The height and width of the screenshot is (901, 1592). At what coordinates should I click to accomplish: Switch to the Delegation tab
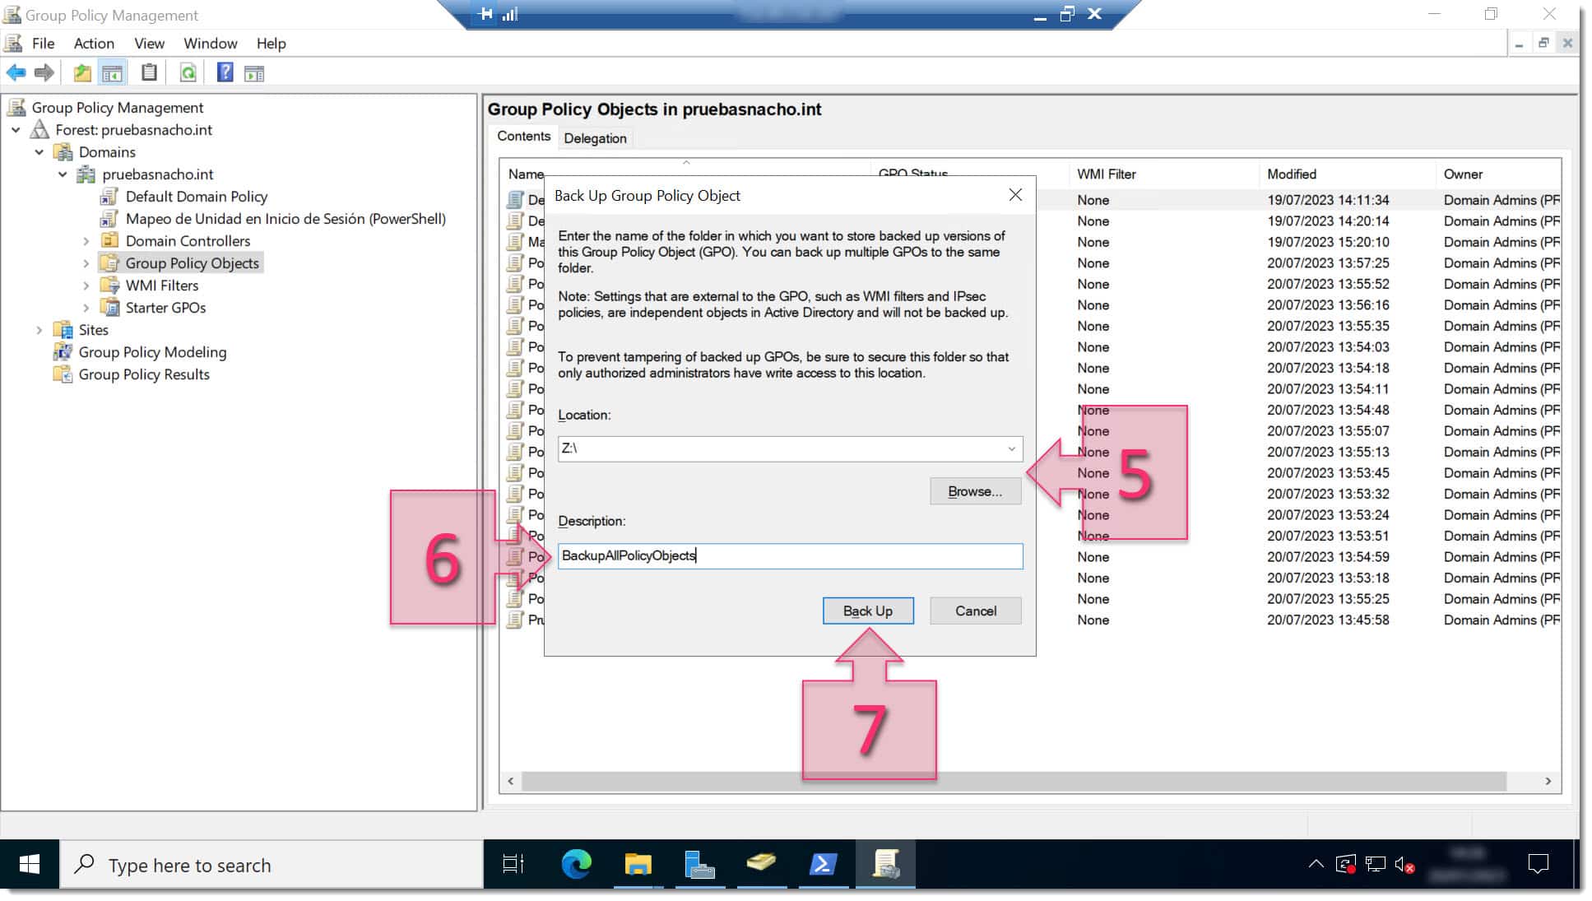click(x=595, y=137)
